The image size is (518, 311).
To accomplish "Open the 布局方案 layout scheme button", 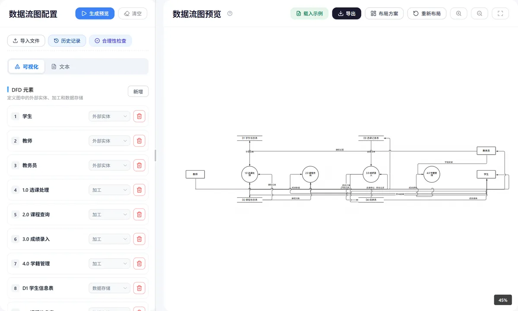I will click(x=384, y=13).
